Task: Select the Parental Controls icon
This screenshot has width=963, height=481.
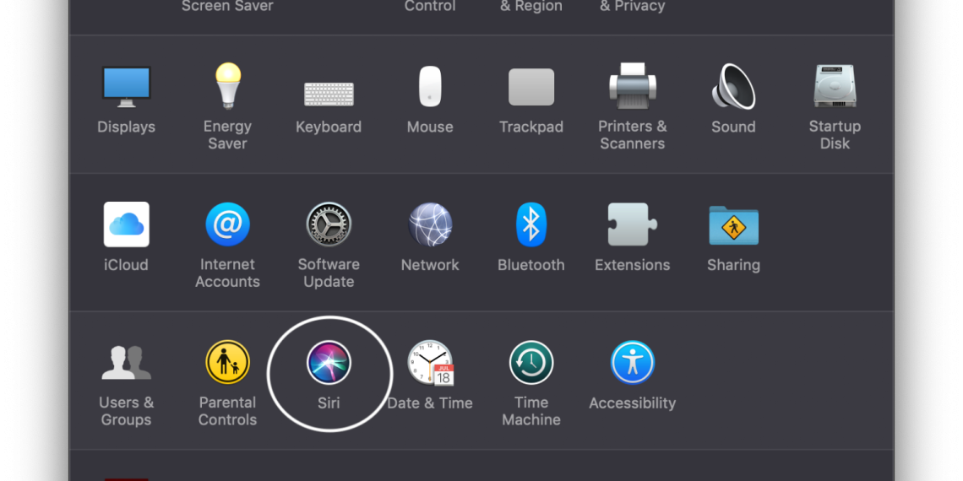Action: click(227, 363)
